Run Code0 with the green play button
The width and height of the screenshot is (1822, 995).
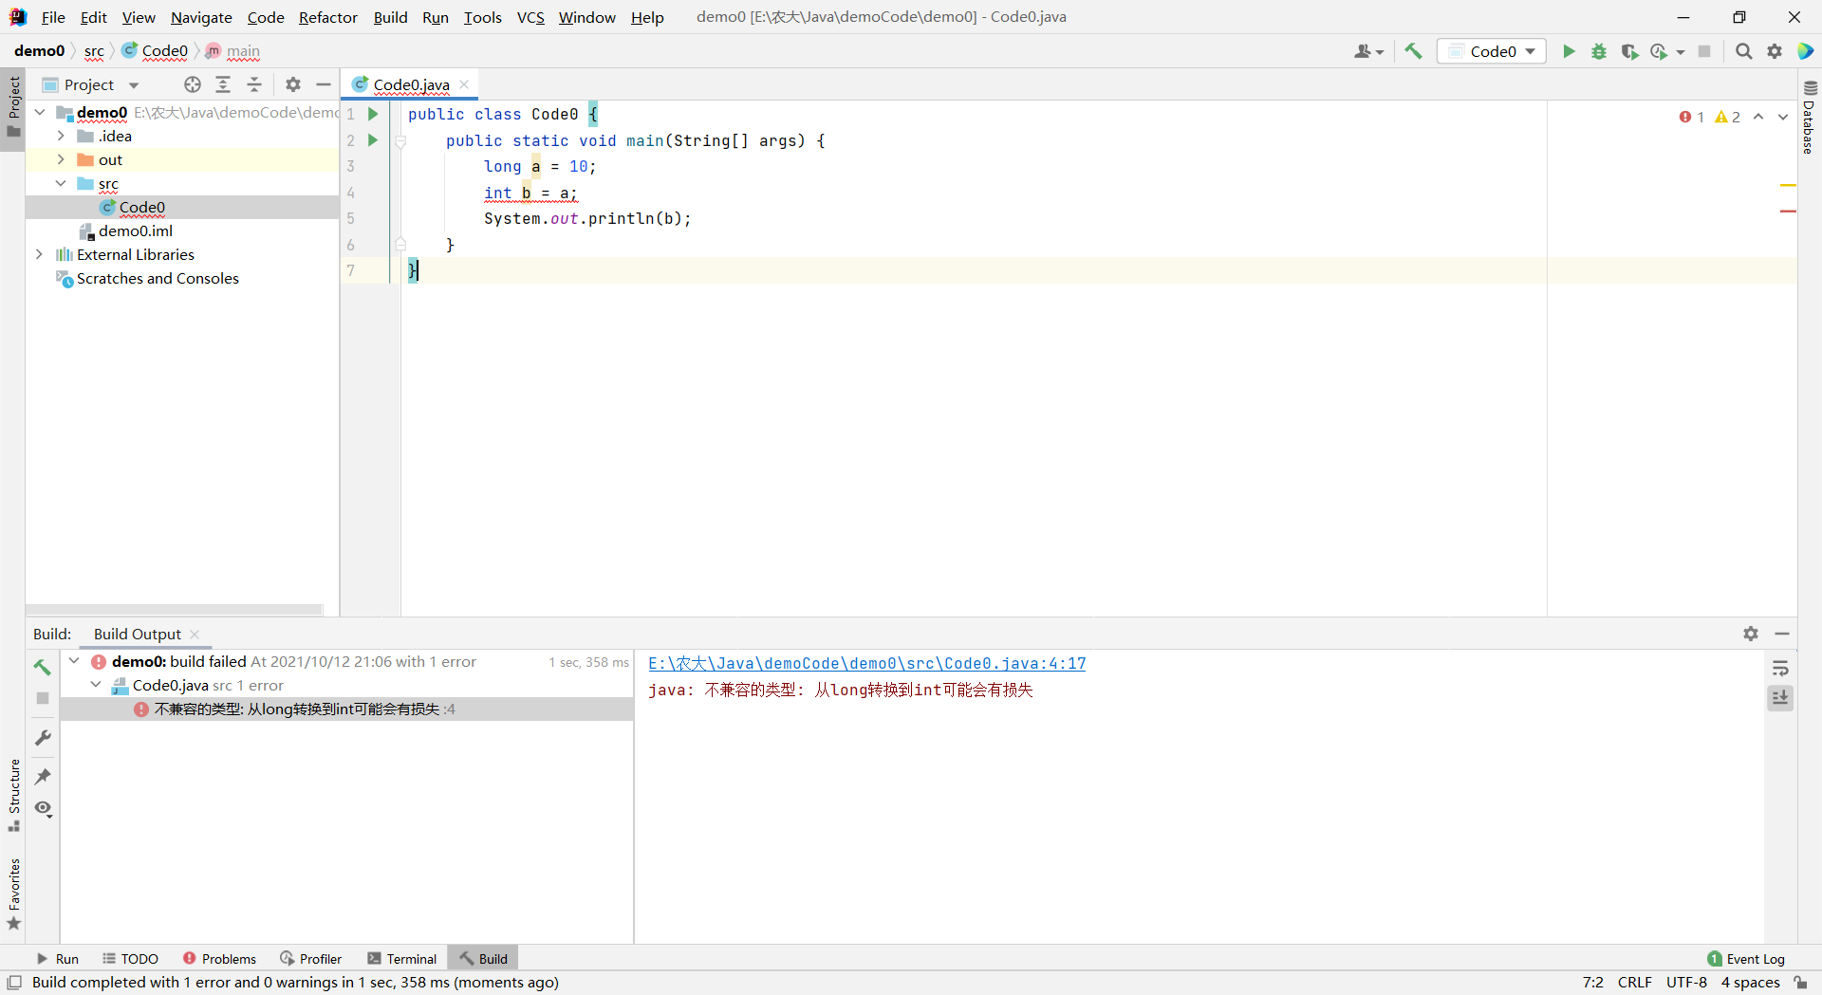pos(1569,51)
